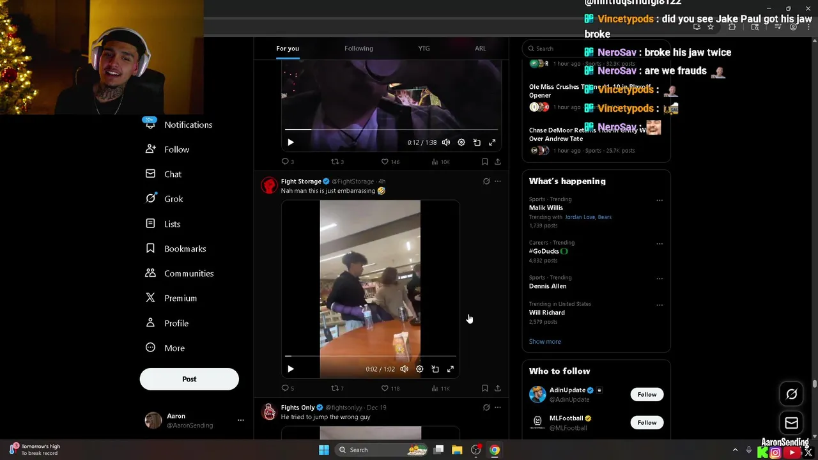
Task: Open Fight Storage post more options
Action: pyautogui.click(x=498, y=181)
